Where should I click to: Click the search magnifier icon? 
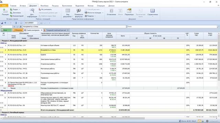[x=218, y=27]
